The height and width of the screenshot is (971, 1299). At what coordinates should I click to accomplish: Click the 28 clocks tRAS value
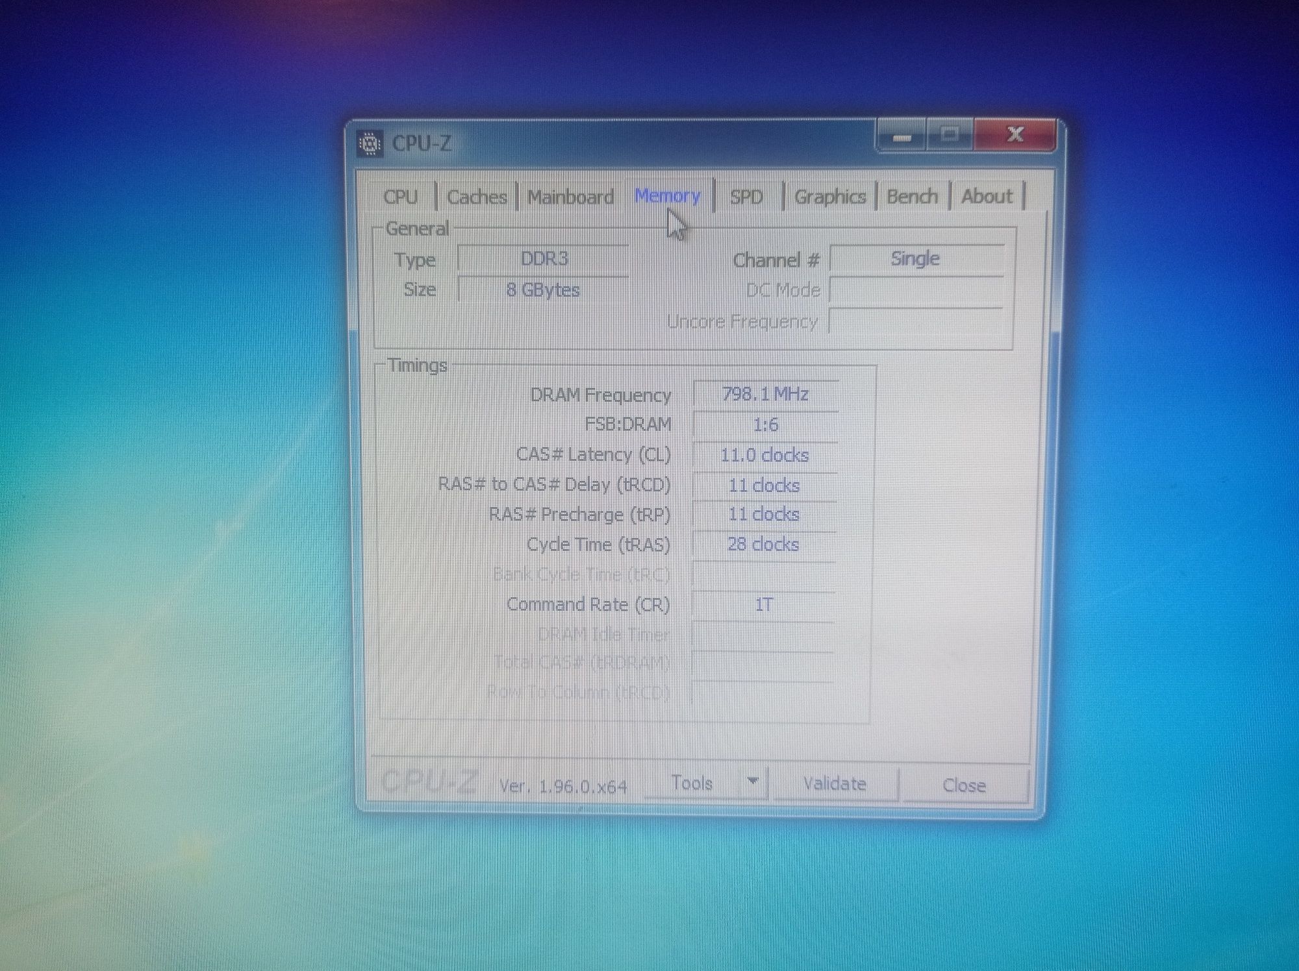pos(764,544)
